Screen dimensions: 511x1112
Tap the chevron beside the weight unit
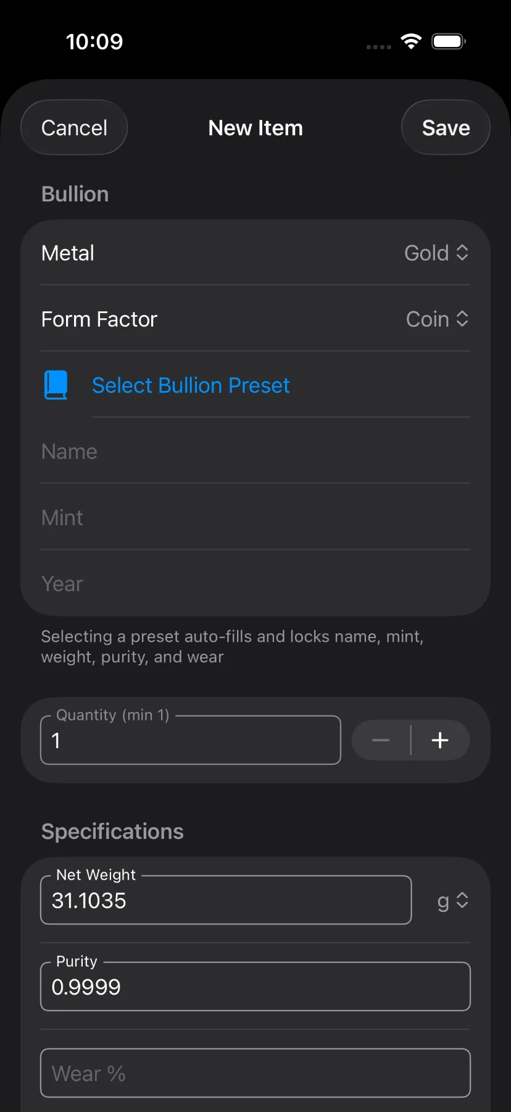(x=464, y=901)
